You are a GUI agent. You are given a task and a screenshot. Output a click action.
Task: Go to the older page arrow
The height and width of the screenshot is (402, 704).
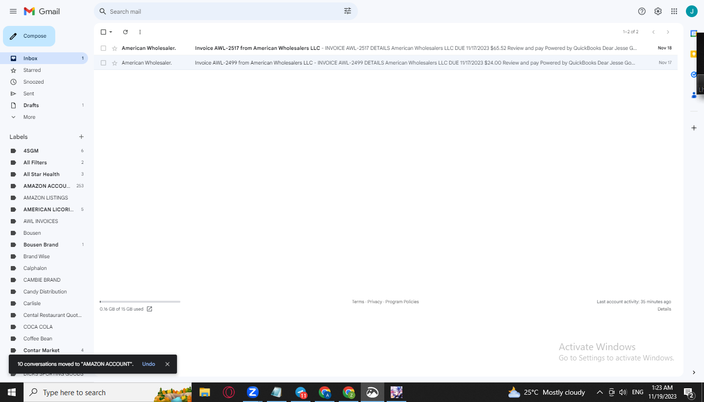(668, 32)
